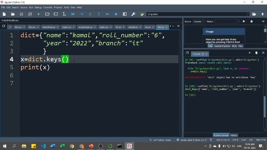Expand the working directory path dropdown
This screenshot has height=150, width=267.
(x=248, y=14)
